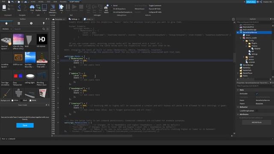The width and height of the screenshot is (274, 154).
Task: Switch to MODEL ribbon tab
Action: click(x=41, y=2)
